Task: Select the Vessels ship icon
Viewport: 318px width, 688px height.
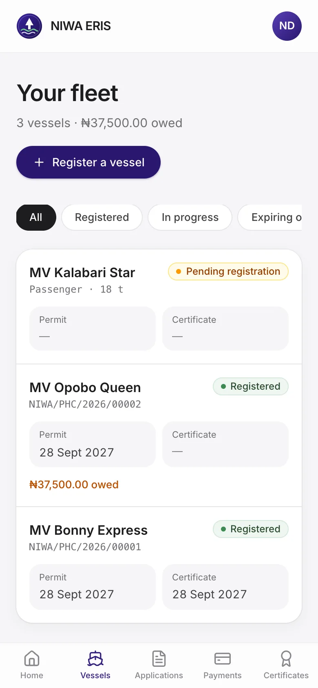Action: point(95,658)
